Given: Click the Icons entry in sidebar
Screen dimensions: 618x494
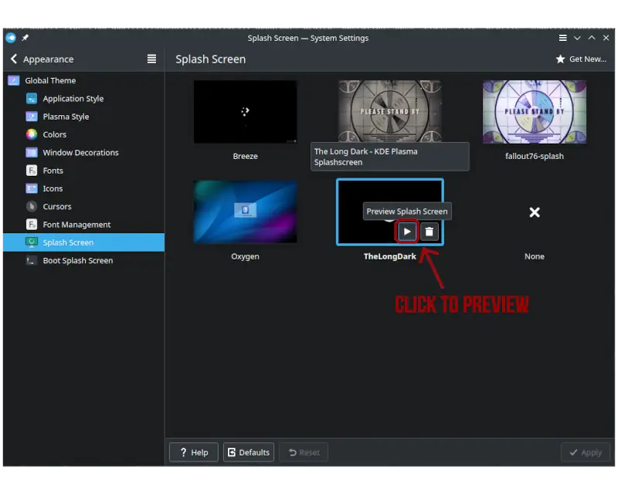Looking at the screenshot, I should pos(53,188).
